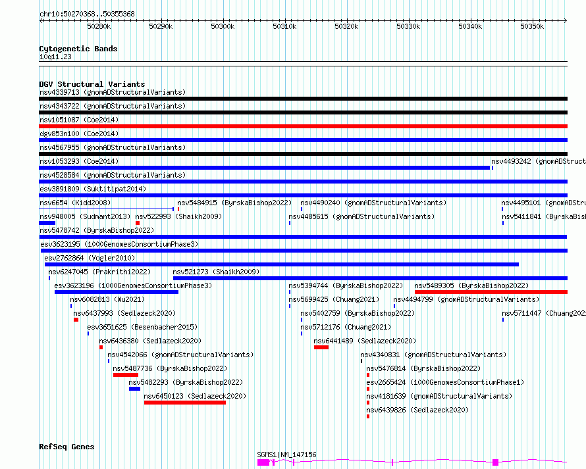Click the 50340k ruler position marker

(x=470, y=26)
